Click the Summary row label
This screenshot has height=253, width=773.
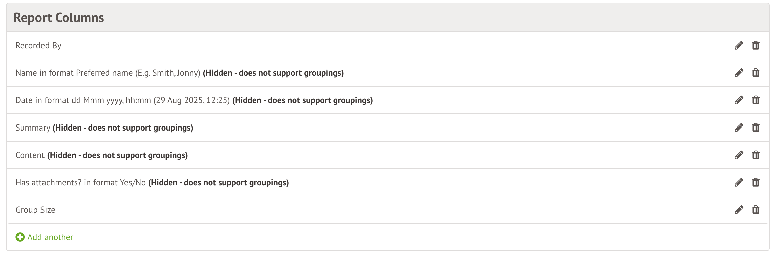[33, 128]
